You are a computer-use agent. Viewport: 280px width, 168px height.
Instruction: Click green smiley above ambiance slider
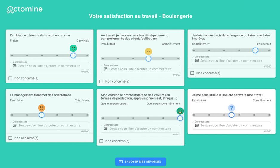[x=73, y=48]
